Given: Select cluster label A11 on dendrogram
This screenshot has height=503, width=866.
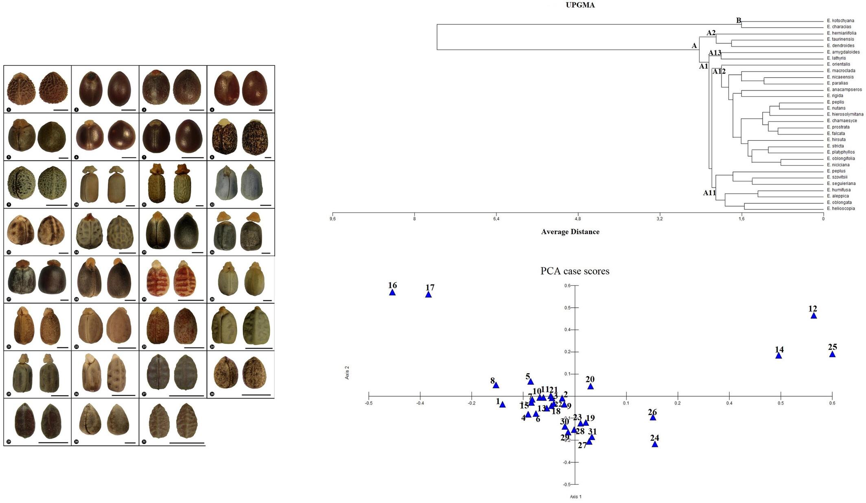Looking at the screenshot, I should (709, 193).
